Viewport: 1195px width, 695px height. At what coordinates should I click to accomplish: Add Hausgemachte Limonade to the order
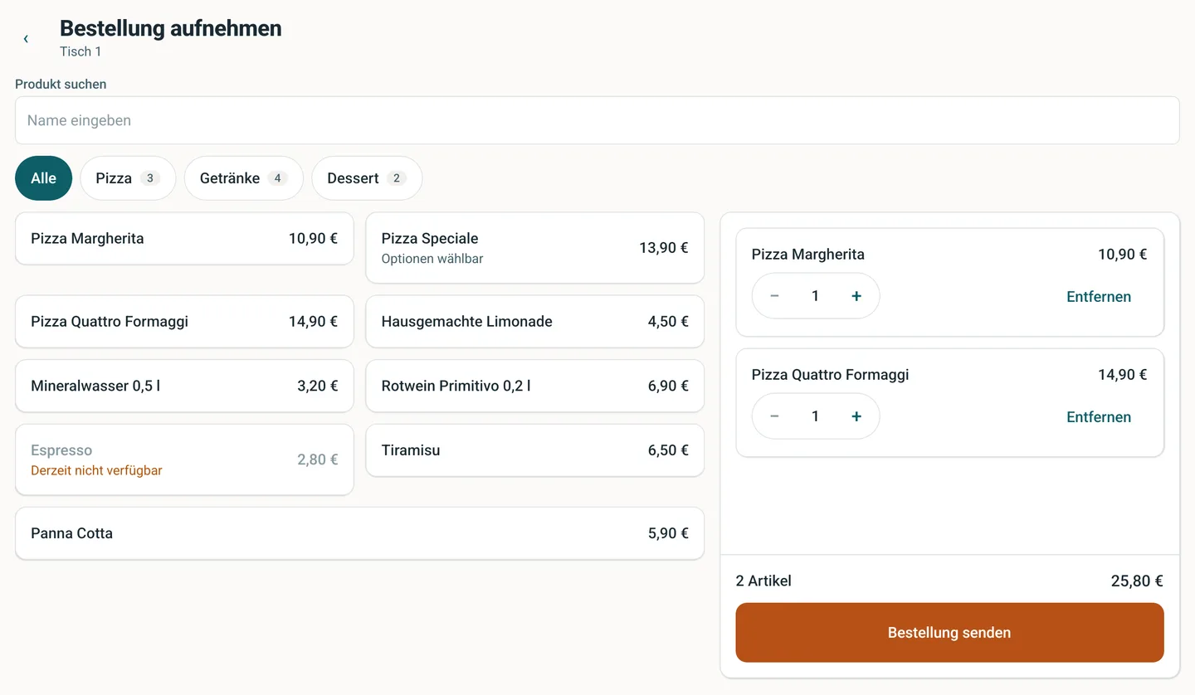pyautogui.click(x=534, y=322)
